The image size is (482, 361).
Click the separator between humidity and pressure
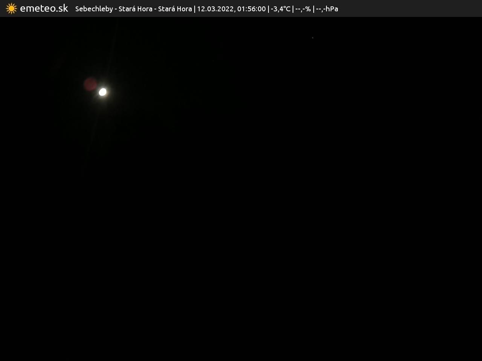point(313,9)
